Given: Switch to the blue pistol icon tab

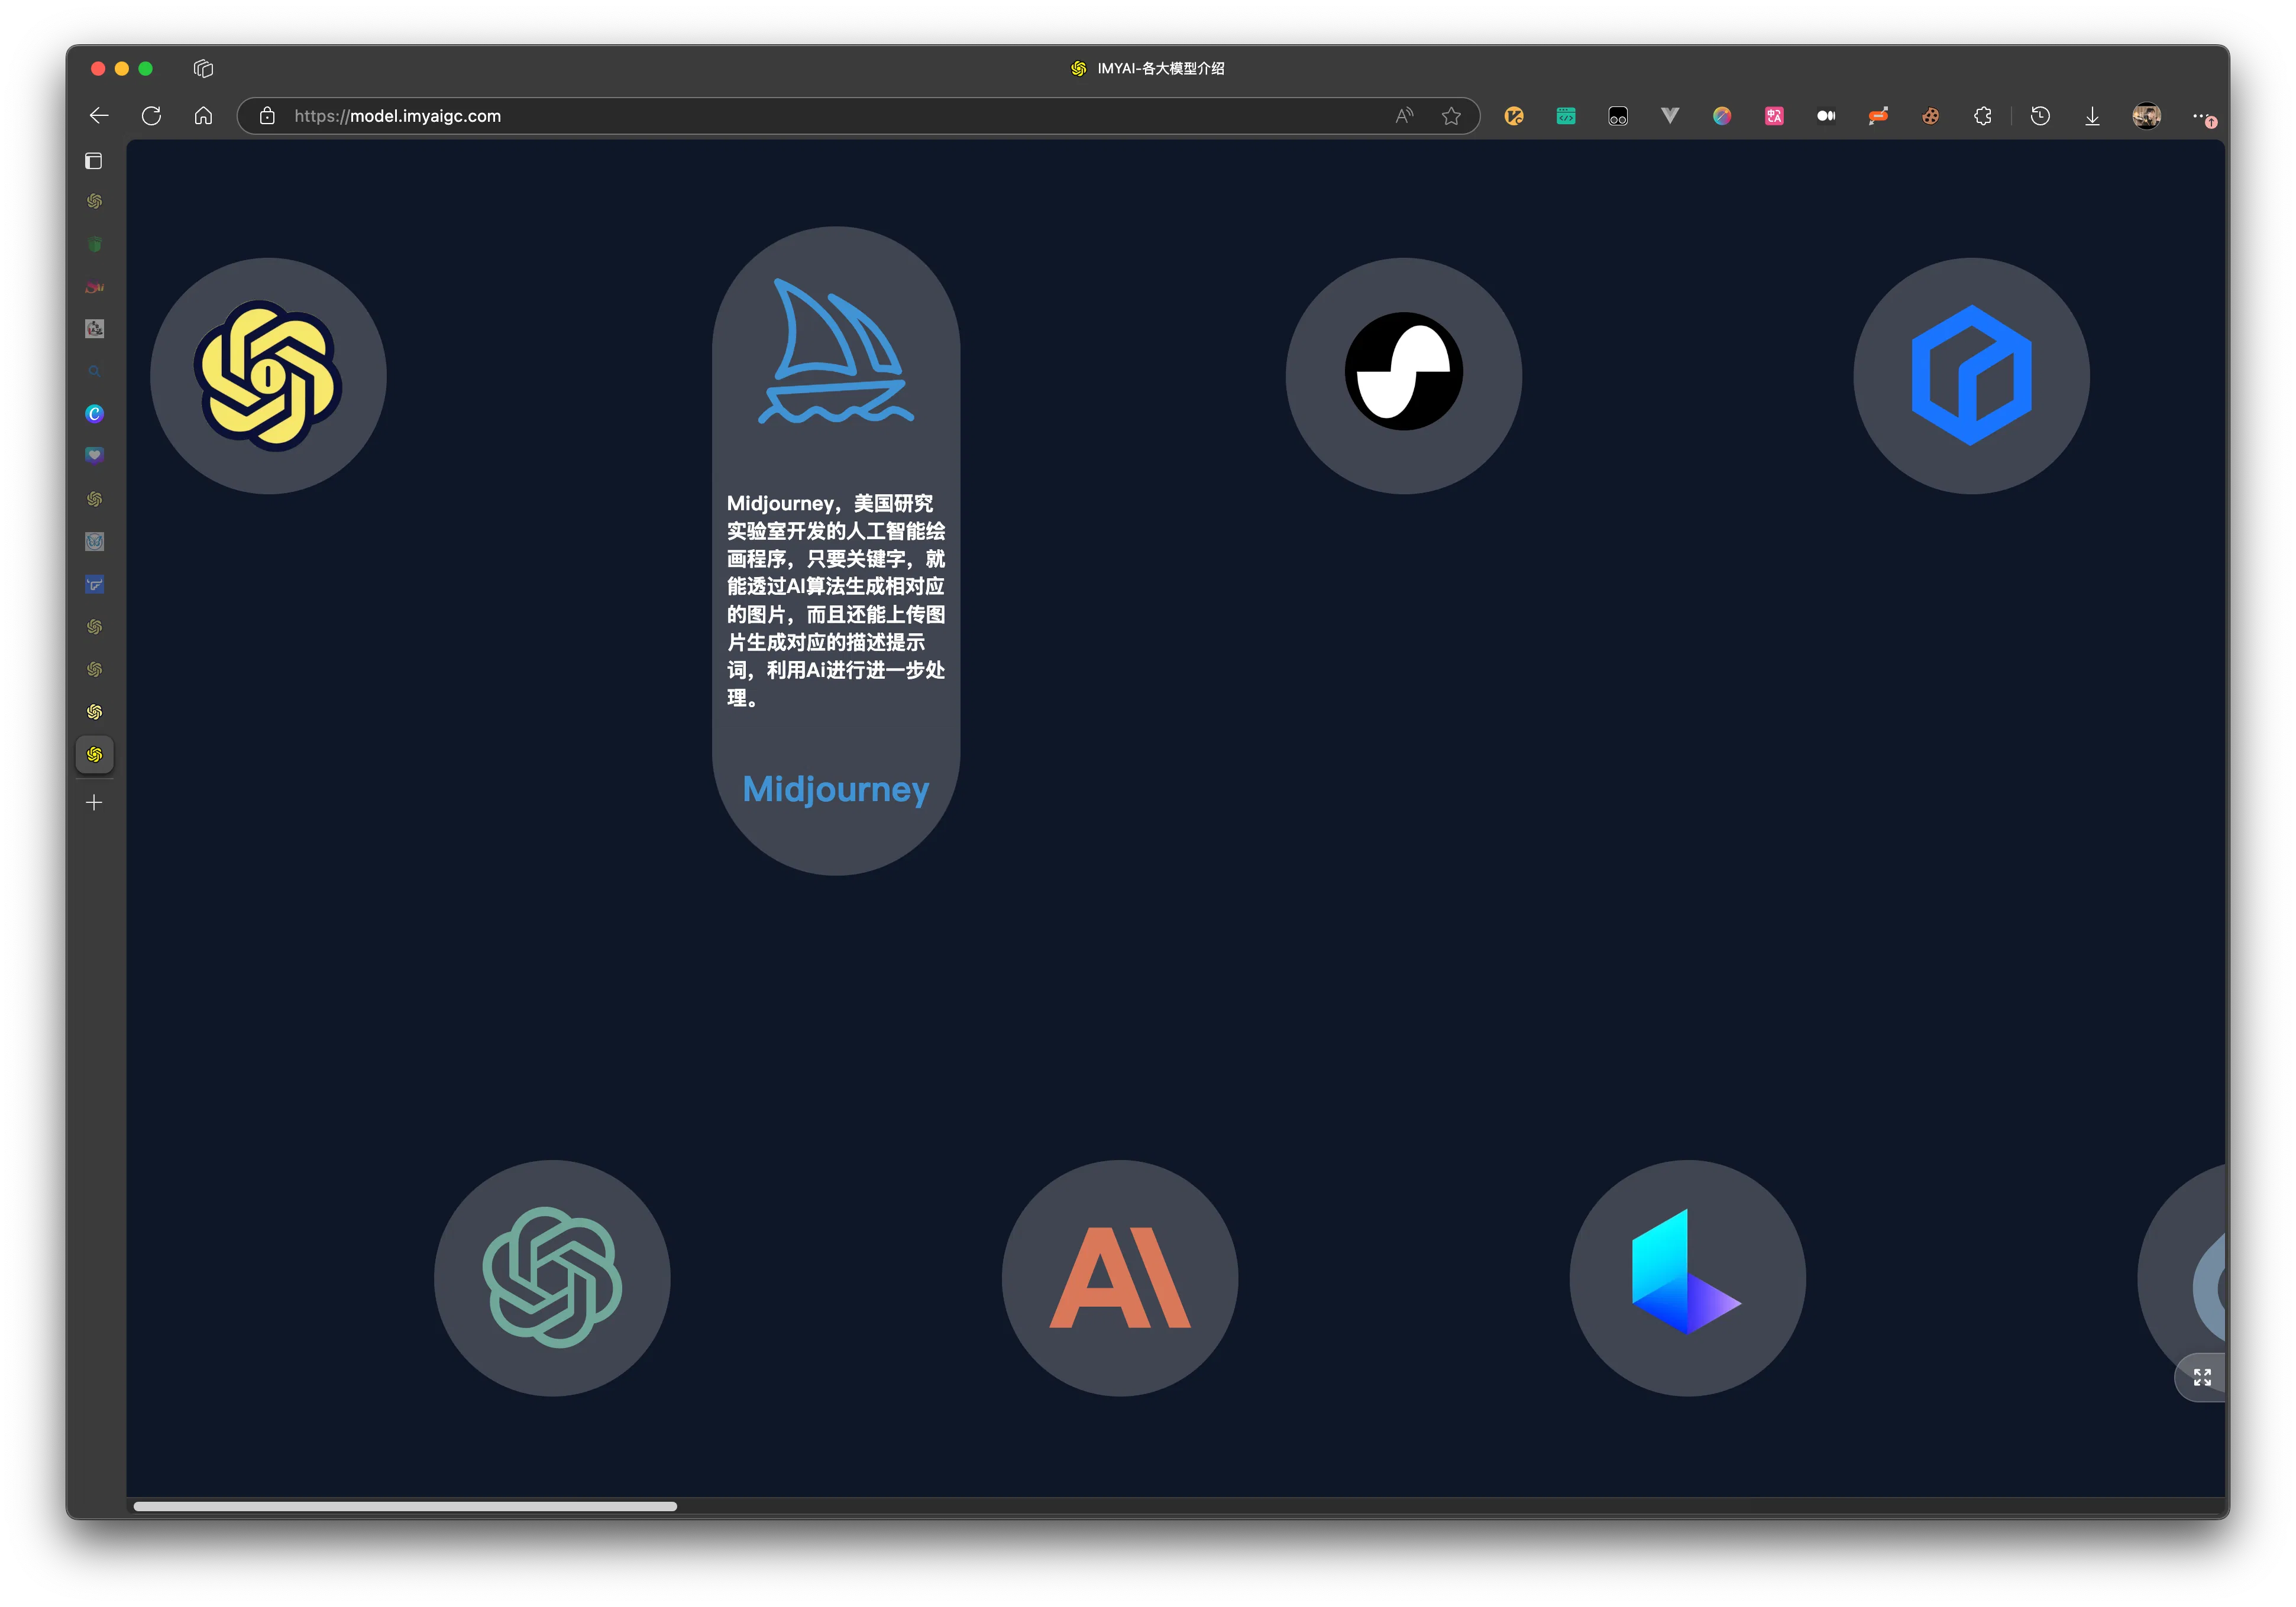Looking at the screenshot, I should click(x=94, y=585).
